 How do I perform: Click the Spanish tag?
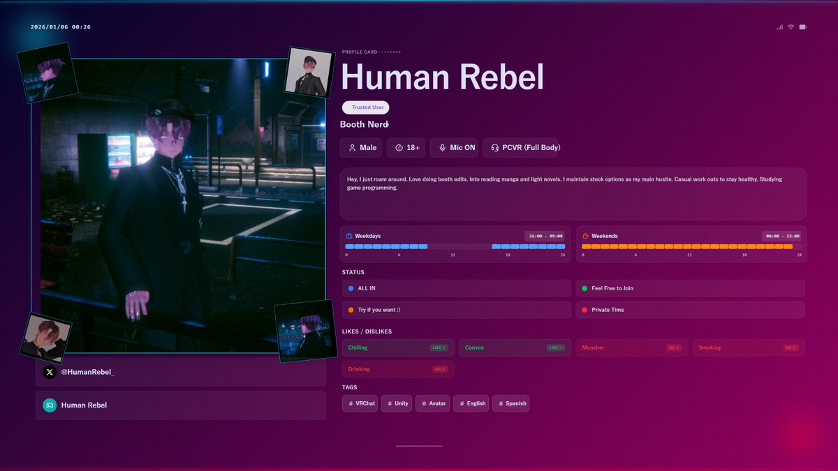click(511, 403)
